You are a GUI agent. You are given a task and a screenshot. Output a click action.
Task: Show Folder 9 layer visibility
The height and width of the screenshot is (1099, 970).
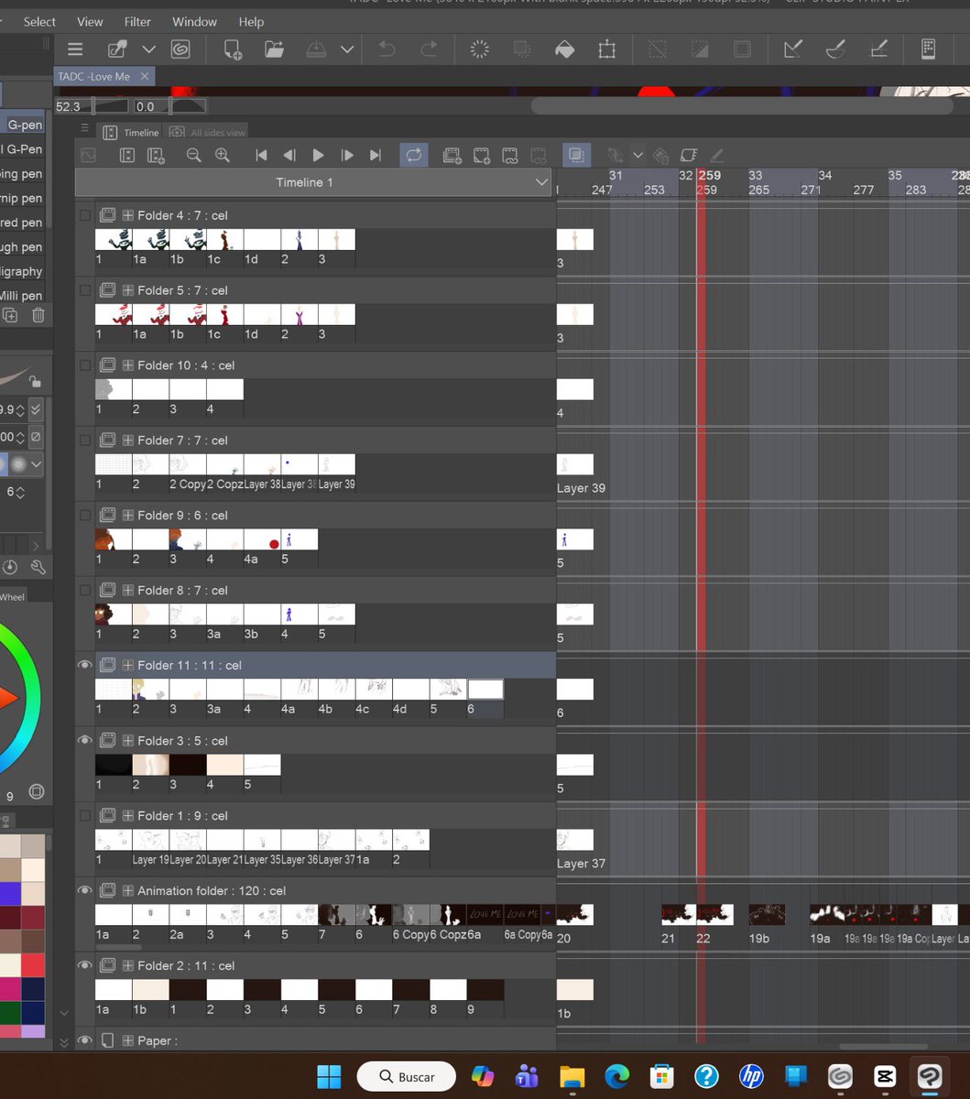(85, 516)
